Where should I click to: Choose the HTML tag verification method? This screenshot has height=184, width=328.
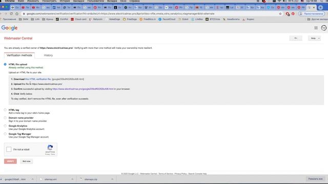(5, 110)
